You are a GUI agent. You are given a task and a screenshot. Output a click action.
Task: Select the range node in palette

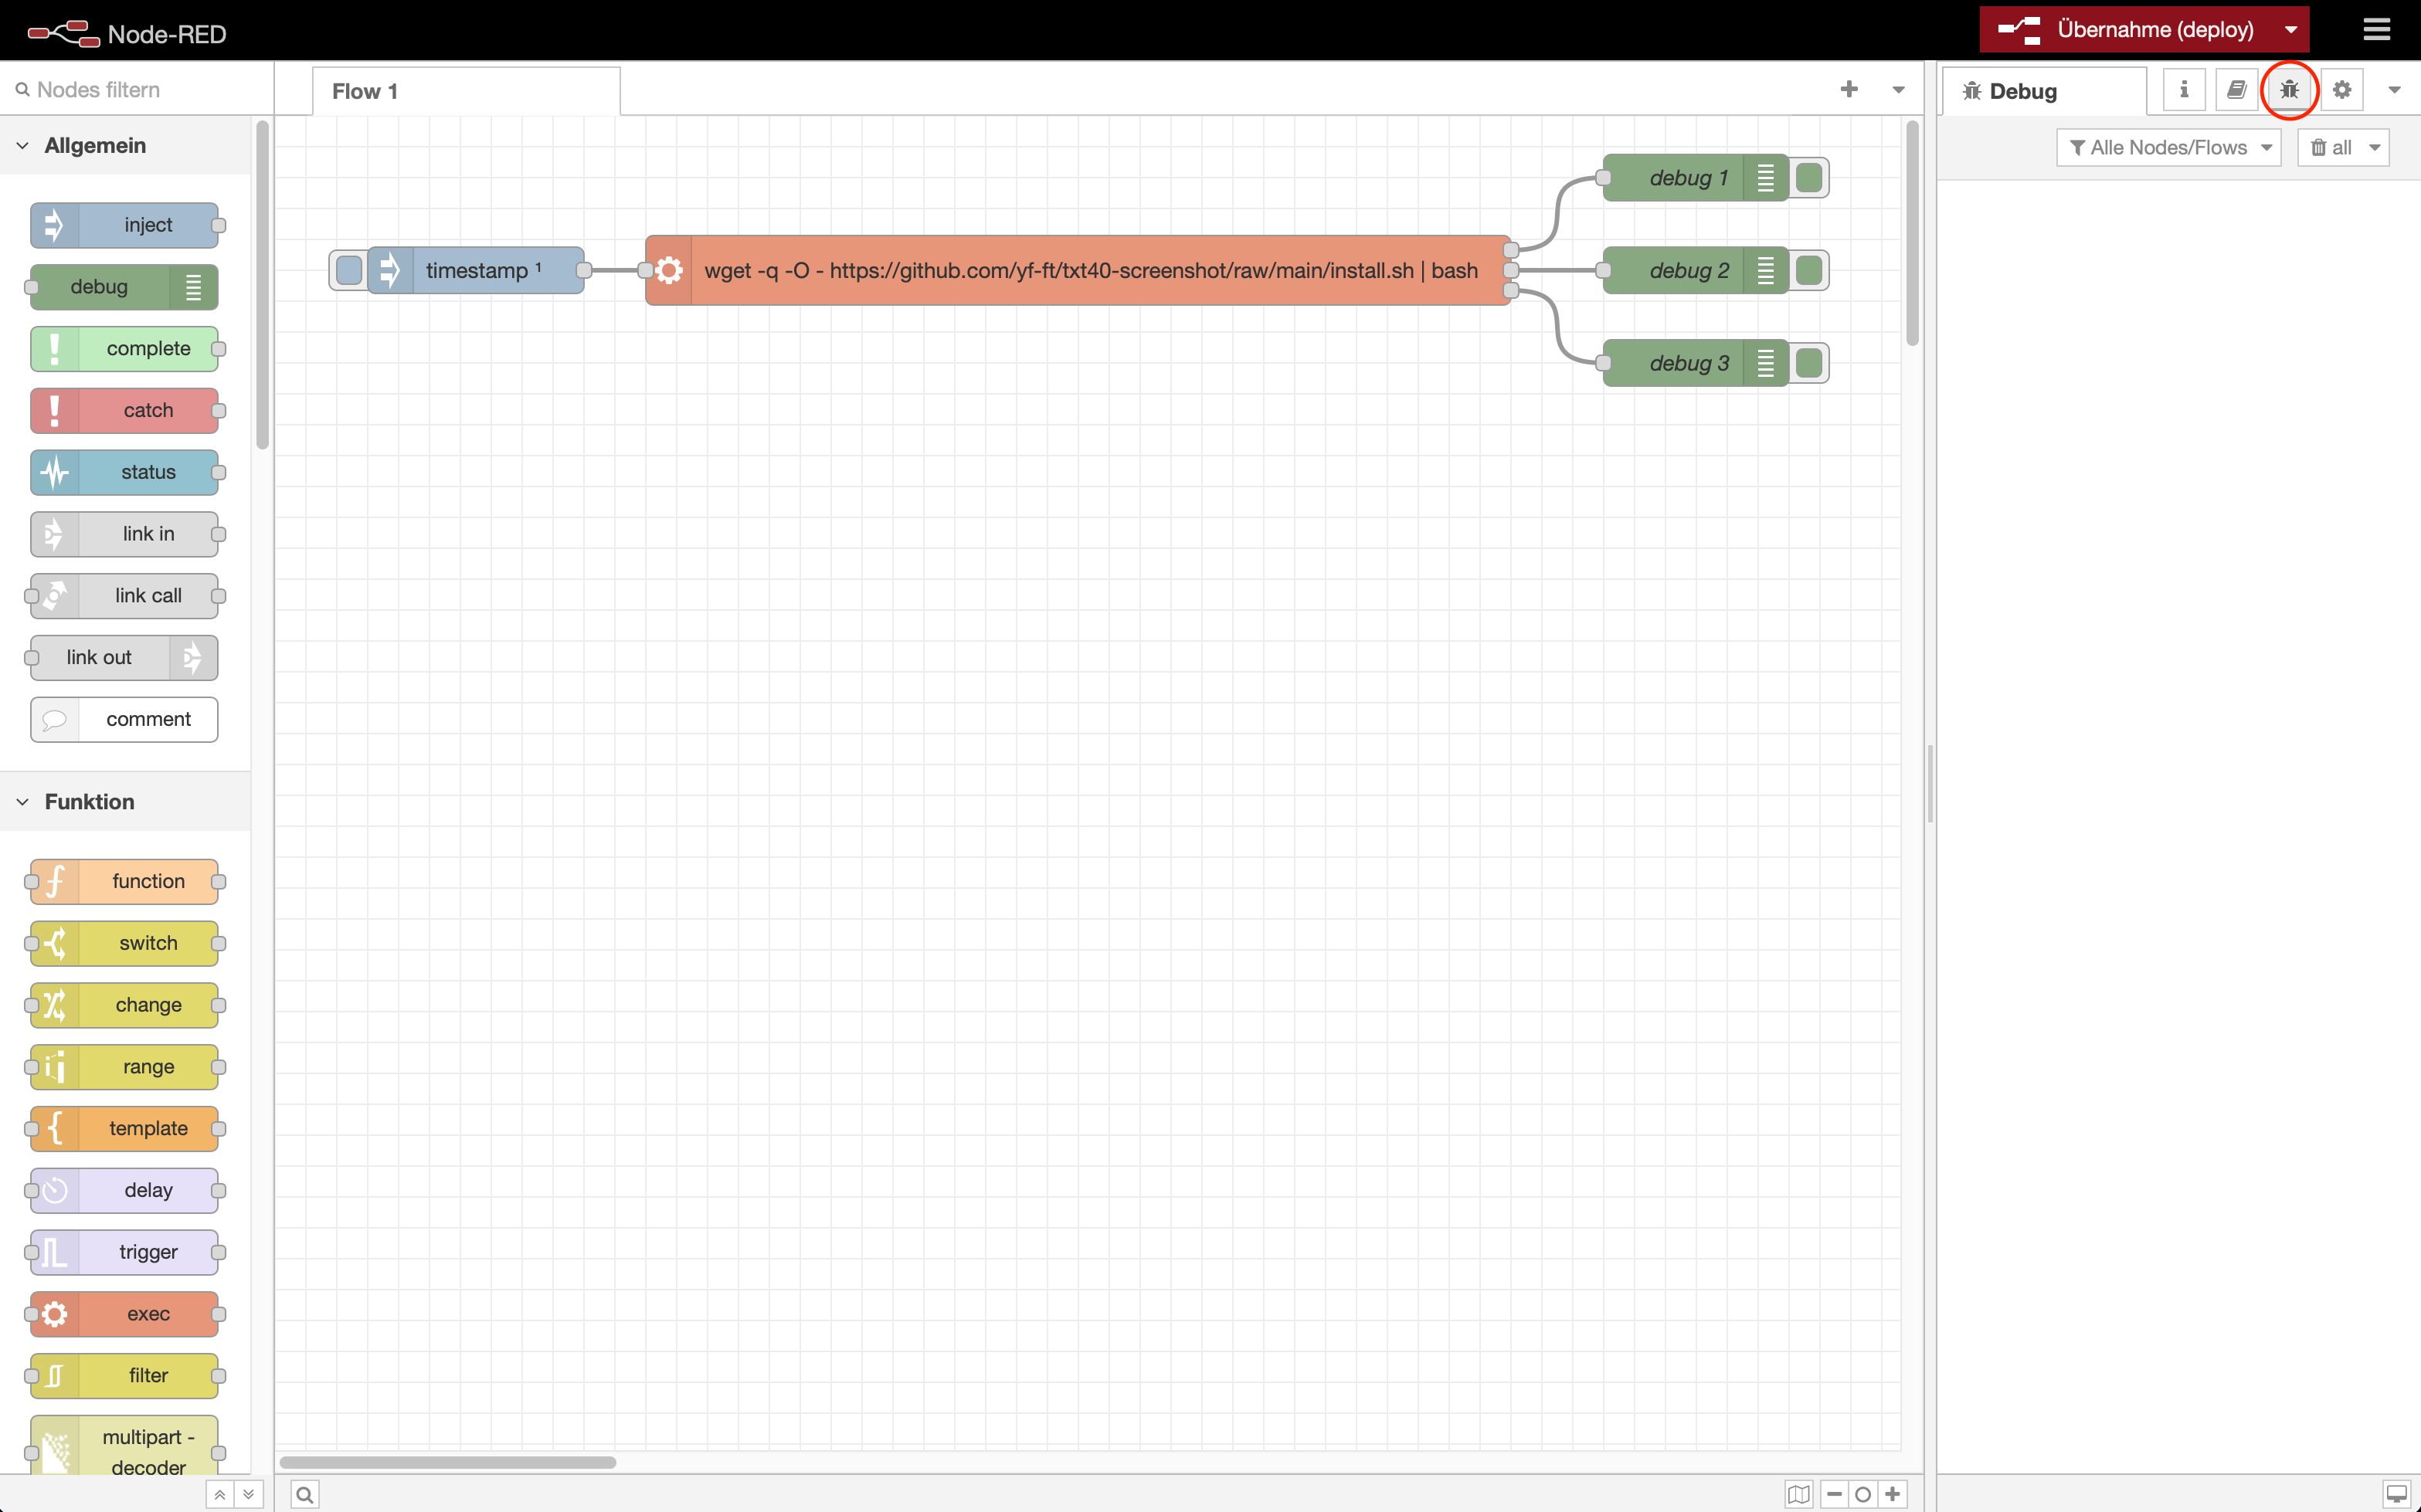click(x=124, y=1067)
